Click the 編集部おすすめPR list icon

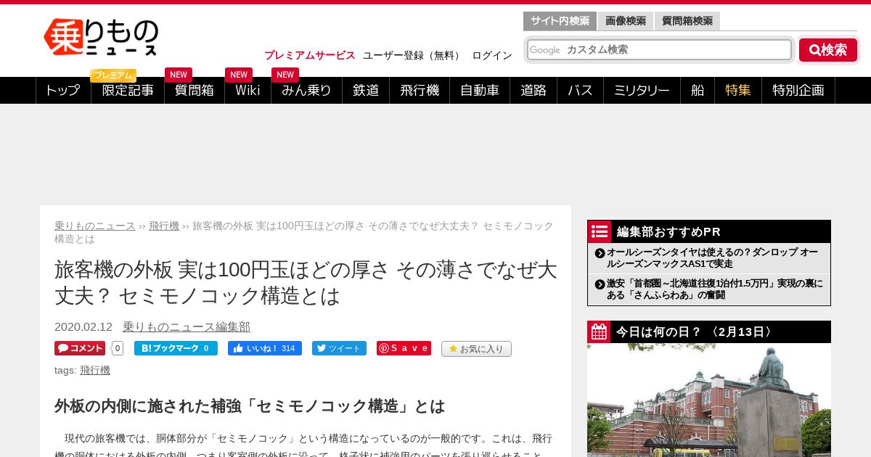point(600,231)
